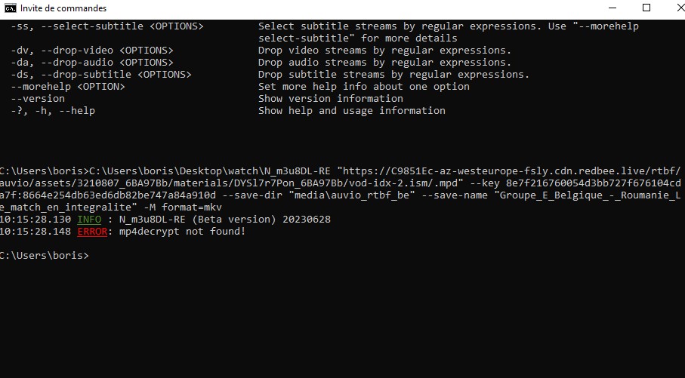Click the "-?, -h, --help" option text
685x378 pixels.
point(53,111)
